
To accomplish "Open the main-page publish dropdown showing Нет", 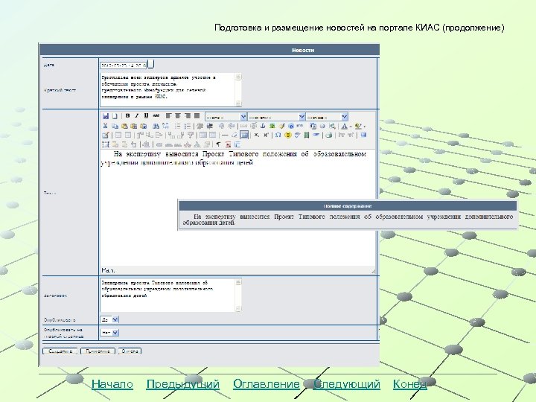I will tap(109, 332).
